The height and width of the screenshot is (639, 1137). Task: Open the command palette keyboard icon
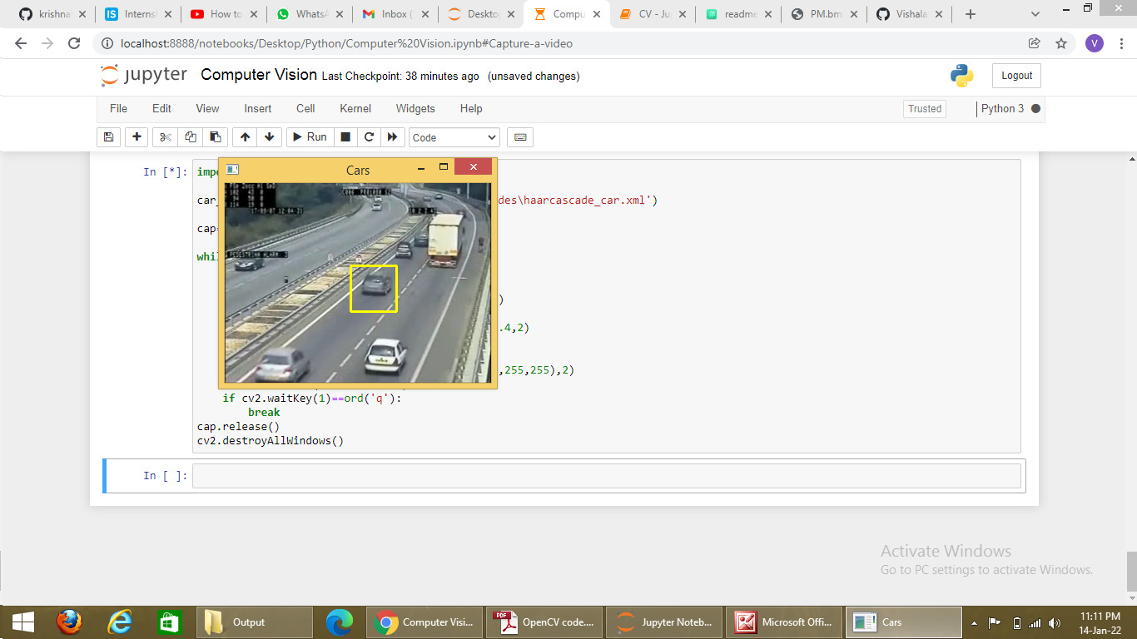tap(519, 136)
